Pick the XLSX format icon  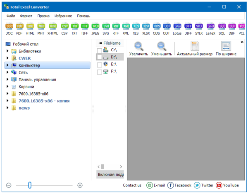coord(146,28)
